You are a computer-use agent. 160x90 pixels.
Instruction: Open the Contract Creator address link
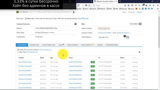104,33
